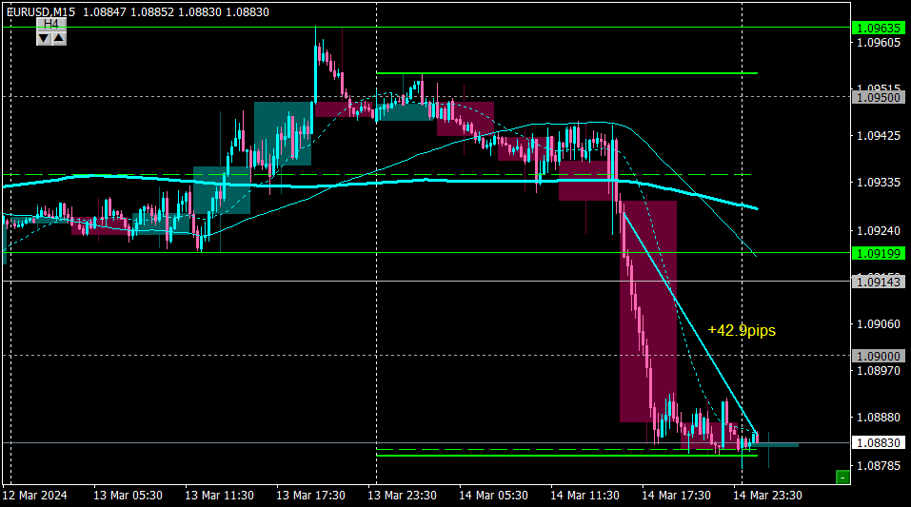
Task: Click the current price 1.08830 label
Action: click(x=879, y=442)
